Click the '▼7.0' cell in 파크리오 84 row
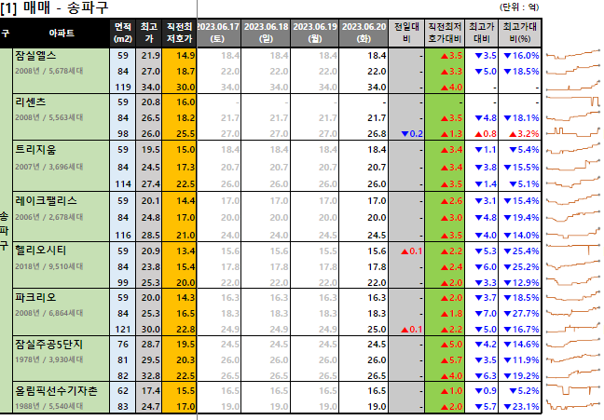The image size is (604, 420). tap(486, 313)
